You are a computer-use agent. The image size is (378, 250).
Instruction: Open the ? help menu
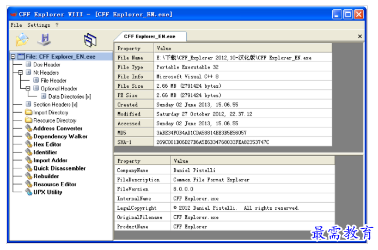[x=57, y=25]
